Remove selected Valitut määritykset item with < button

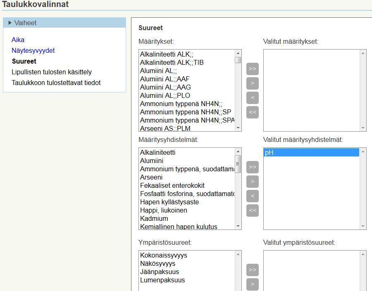[x=253, y=98]
